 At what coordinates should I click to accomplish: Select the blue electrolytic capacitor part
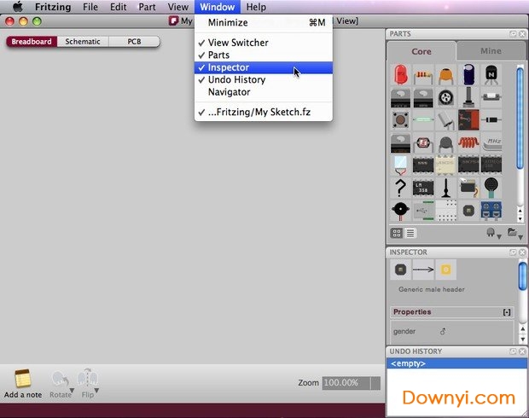pos(468,75)
